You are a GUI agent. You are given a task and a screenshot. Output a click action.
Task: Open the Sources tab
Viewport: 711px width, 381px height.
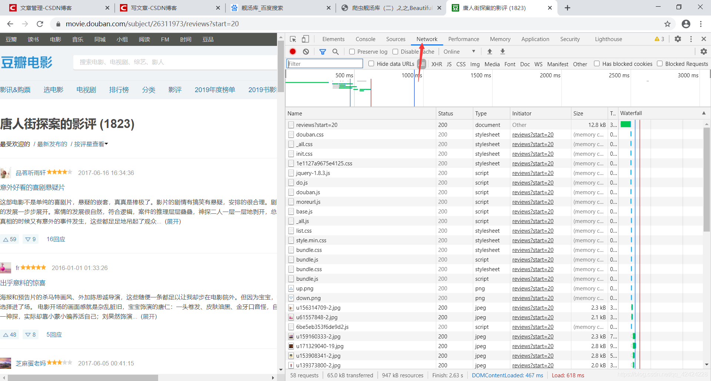coord(395,39)
